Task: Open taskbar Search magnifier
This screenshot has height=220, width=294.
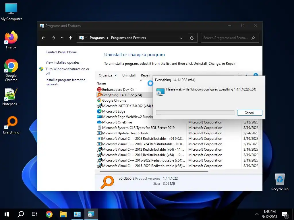Action: click(x=21, y=214)
